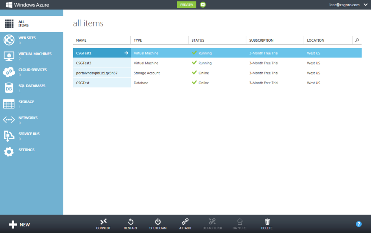Select the CSGTest3 virtual machine row

click(101, 63)
